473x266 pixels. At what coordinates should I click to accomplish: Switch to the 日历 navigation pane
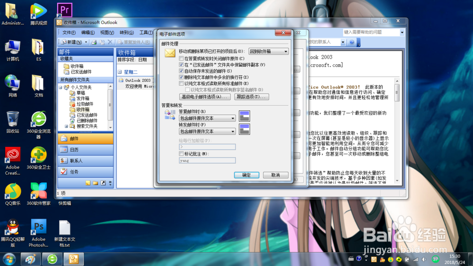point(85,150)
